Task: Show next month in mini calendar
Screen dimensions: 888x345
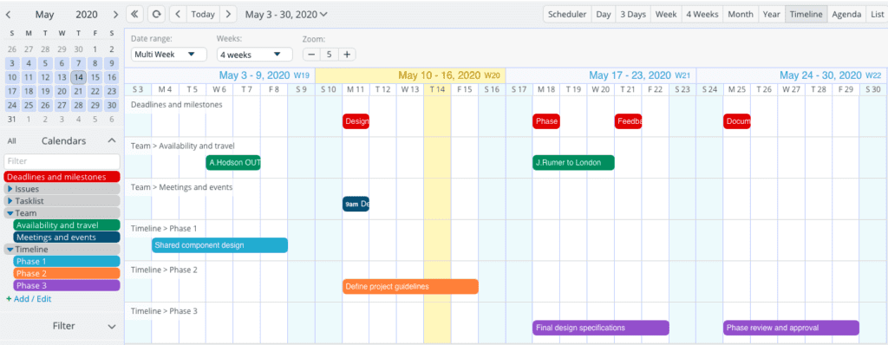Action: point(115,15)
